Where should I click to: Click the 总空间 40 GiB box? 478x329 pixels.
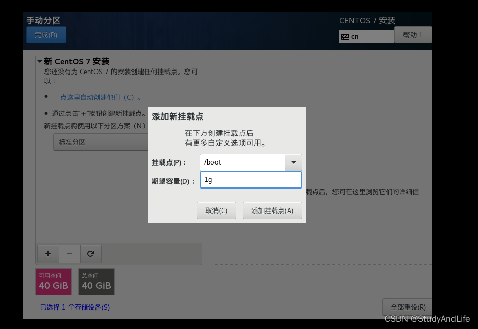(x=97, y=281)
